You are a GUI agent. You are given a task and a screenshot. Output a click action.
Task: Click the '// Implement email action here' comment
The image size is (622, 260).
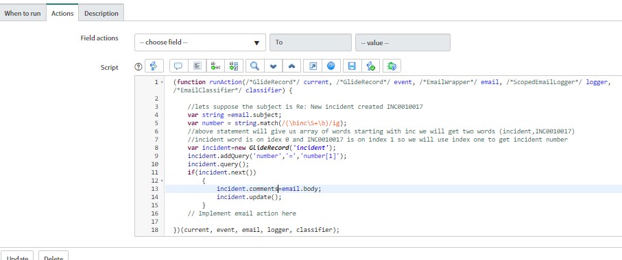tap(241, 213)
